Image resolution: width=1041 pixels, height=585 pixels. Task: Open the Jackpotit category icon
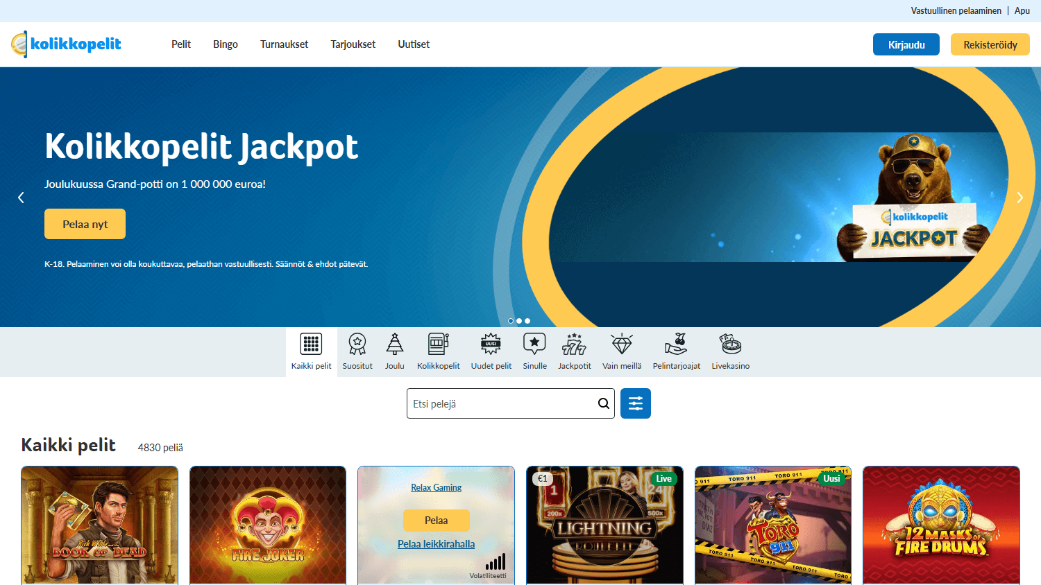[x=574, y=350]
